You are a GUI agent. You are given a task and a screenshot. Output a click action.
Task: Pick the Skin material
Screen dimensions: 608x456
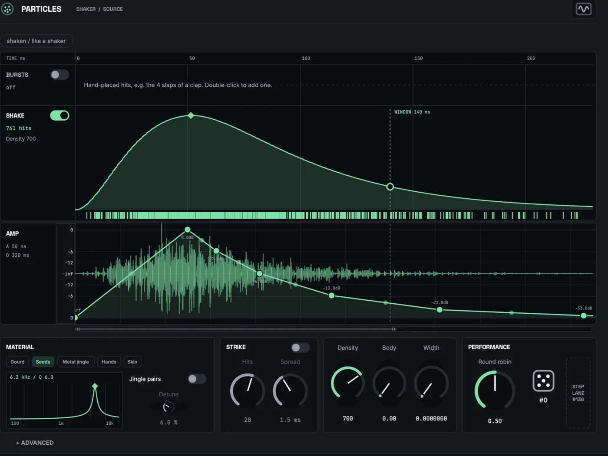(x=132, y=362)
